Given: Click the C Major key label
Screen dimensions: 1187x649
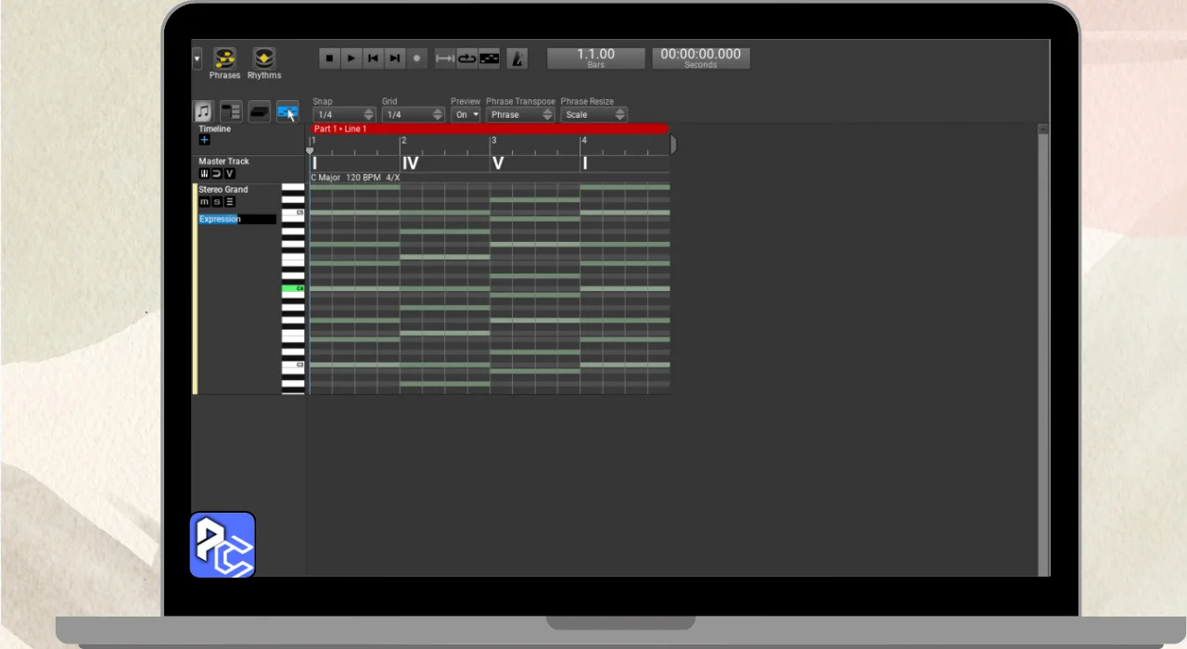Looking at the screenshot, I should (x=325, y=177).
